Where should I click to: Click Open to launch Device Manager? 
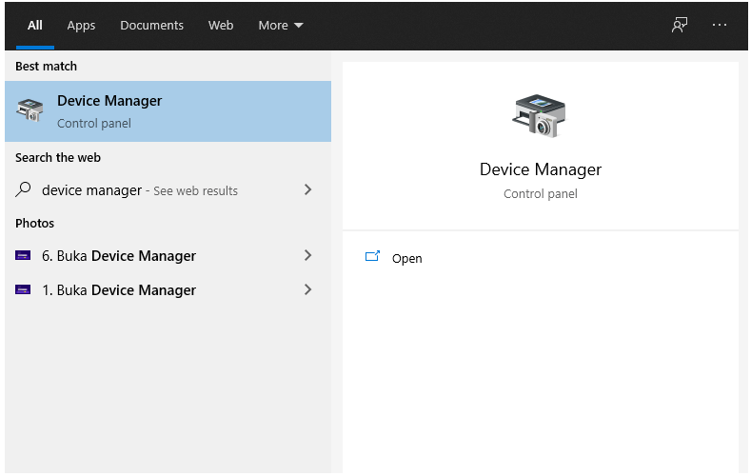click(406, 259)
